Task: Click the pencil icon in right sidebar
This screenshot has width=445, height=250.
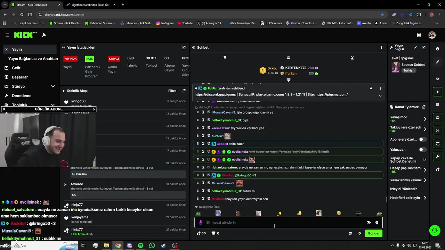Action: pyautogui.click(x=437, y=62)
